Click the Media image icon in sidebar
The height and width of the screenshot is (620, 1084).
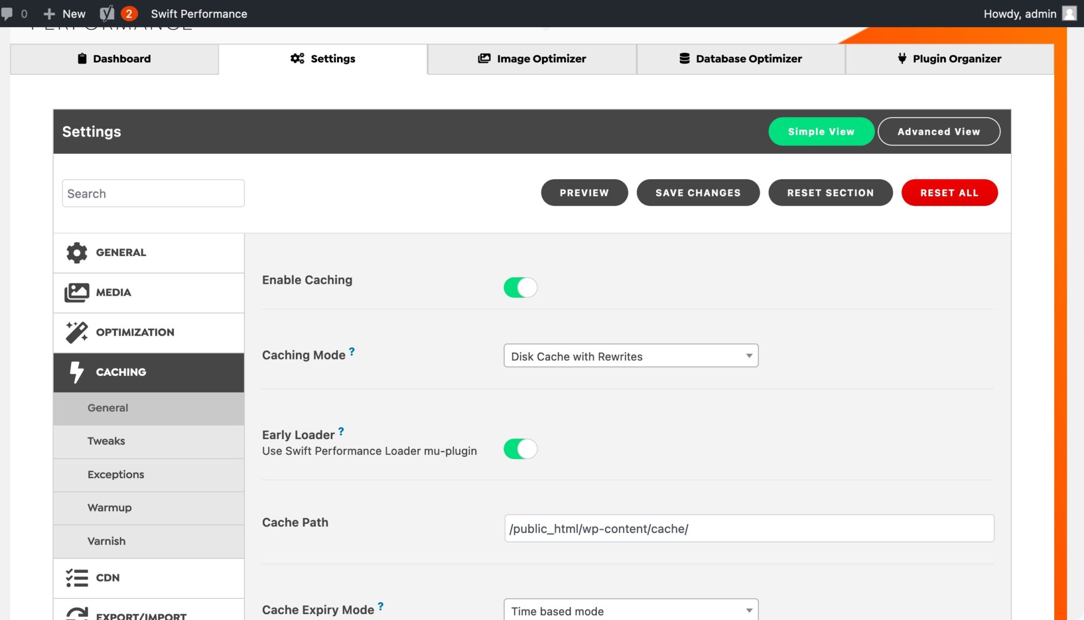pos(77,292)
